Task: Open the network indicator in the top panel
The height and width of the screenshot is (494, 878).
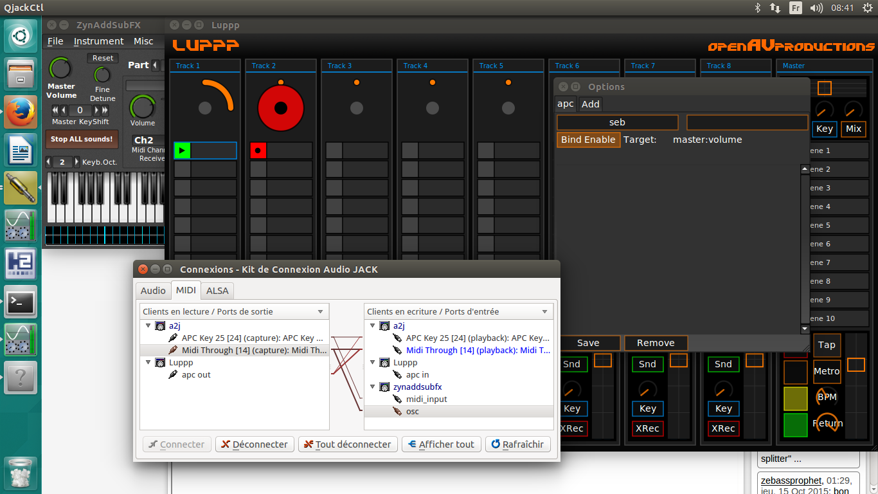Action: click(775, 8)
